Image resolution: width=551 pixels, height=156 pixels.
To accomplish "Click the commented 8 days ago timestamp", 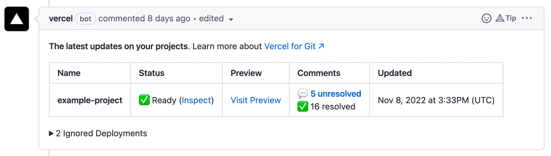I will coord(169,19).
